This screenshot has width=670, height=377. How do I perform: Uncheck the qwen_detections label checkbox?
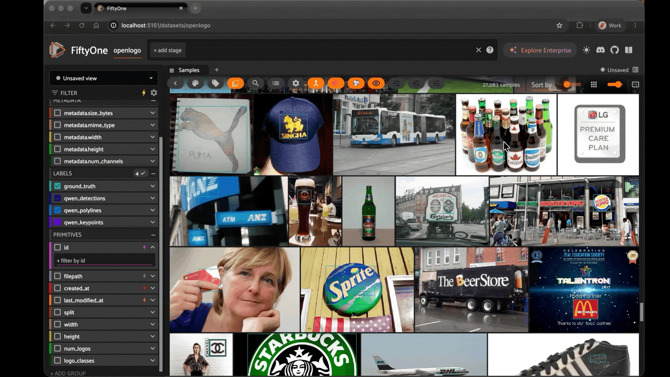click(x=58, y=198)
